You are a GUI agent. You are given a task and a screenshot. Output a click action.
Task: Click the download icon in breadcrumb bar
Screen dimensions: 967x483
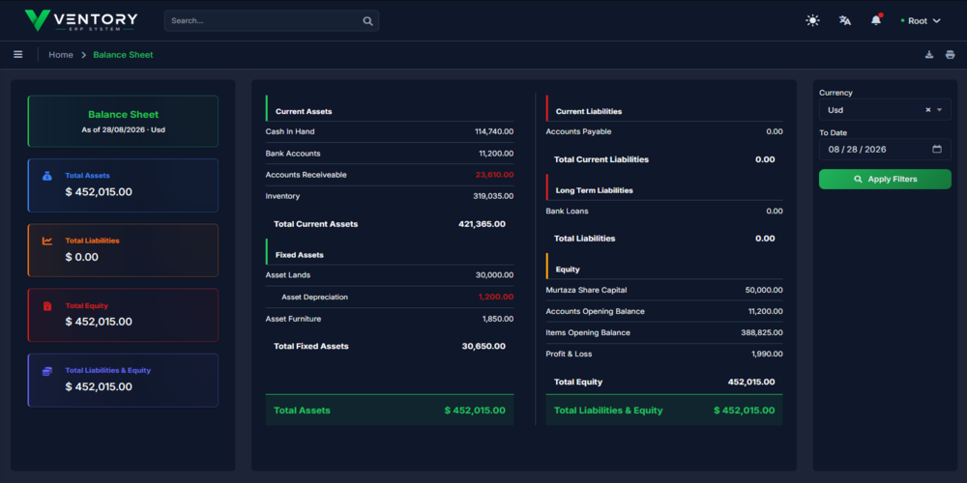pos(929,55)
